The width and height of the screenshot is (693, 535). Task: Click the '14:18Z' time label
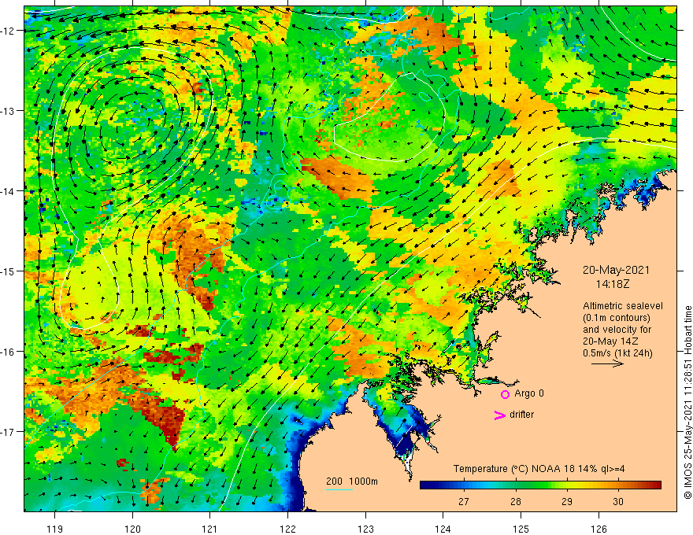(613, 284)
